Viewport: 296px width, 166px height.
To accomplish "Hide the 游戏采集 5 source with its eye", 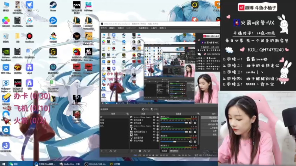I will point(154,120).
